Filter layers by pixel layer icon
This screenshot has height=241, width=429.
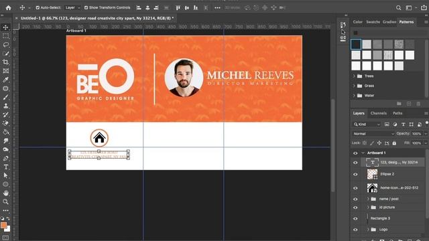pos(387,125)
